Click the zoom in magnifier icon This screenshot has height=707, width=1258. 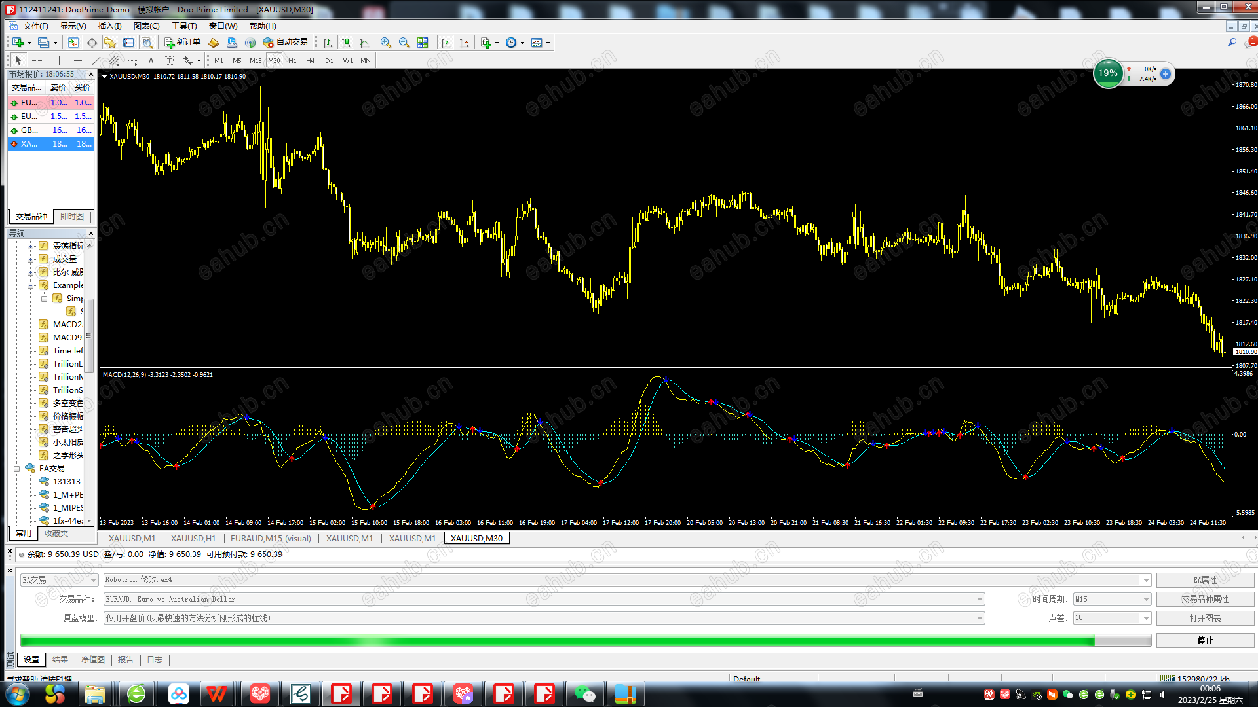click(x=386, y=43)
